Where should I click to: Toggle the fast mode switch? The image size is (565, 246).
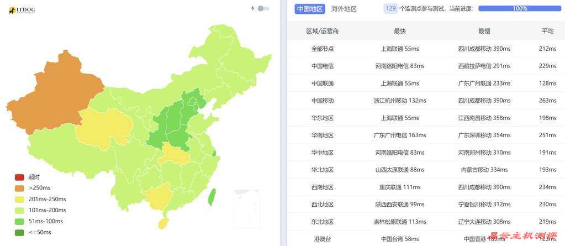point(263,8)
